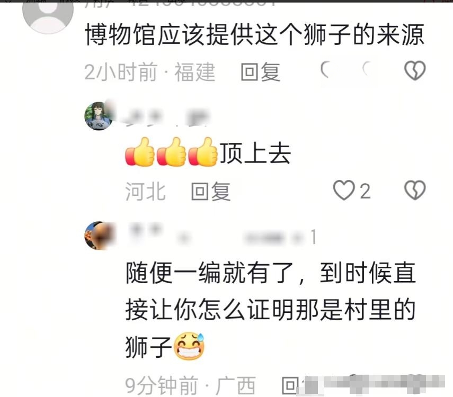Screen dimensions: 453x397
Task: Select the comment text 博物馆应该提供这个狮子的来源
Action: pyautogui.click(x=254, y=35)
